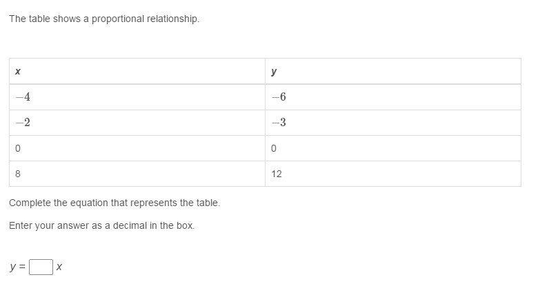Click the table cell containing 8
Viewport: 549px width, 295px height.
coord(137,174)
